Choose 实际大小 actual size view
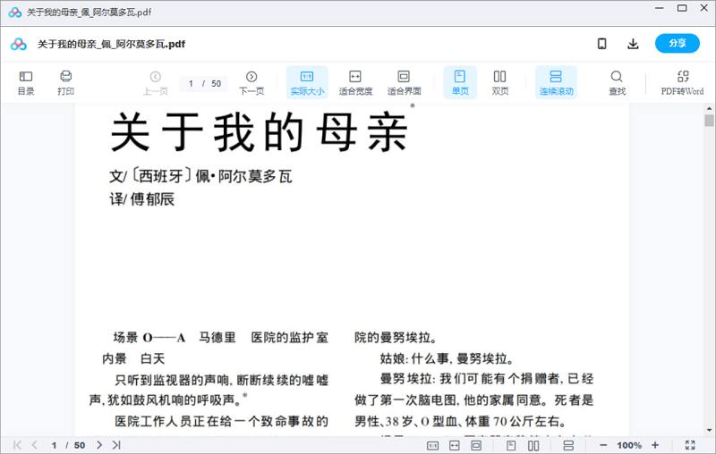Image resolution: width=716 pixels, height=454 pixels. [x=307, y=82]
